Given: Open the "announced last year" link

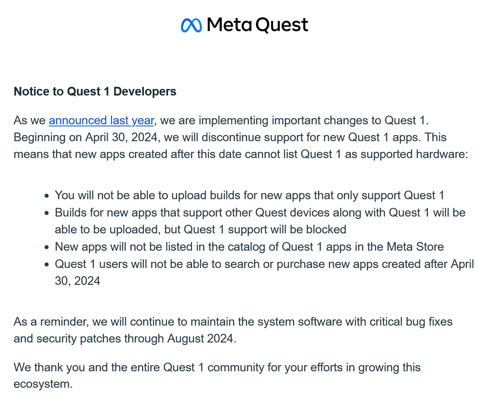Looking at the screenshot, I should (101, 121).
